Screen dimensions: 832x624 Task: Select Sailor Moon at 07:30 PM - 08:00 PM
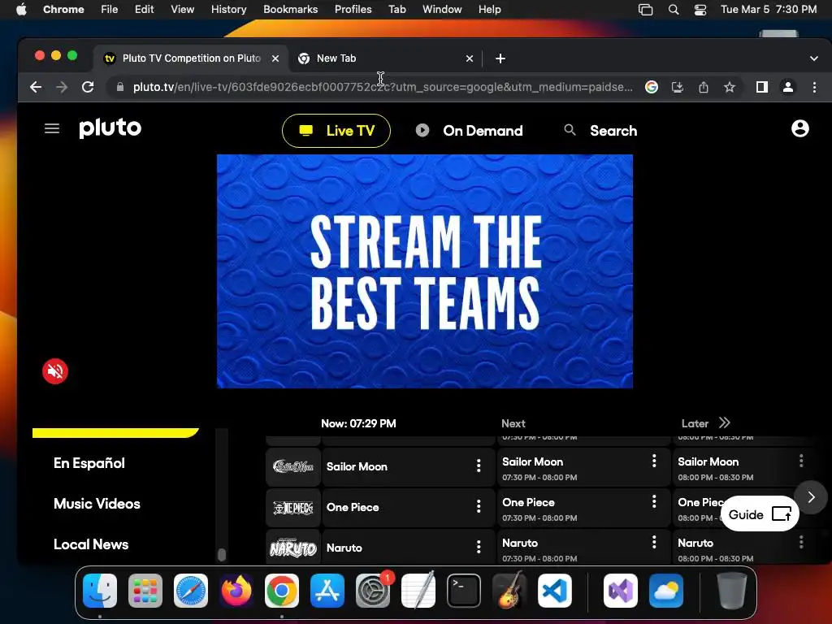pyautogui.click(x=583, y=466)
